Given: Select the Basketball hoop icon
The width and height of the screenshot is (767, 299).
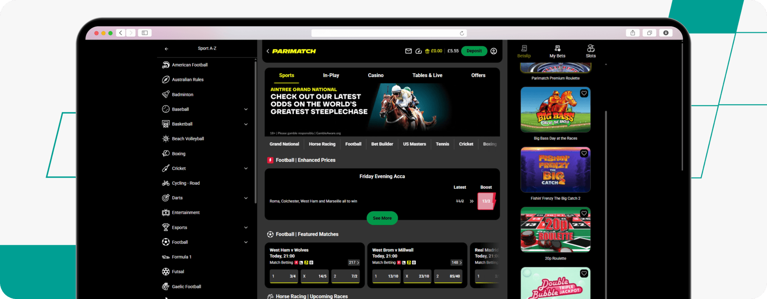Looking at the screenshot, I should coord(166,124).
